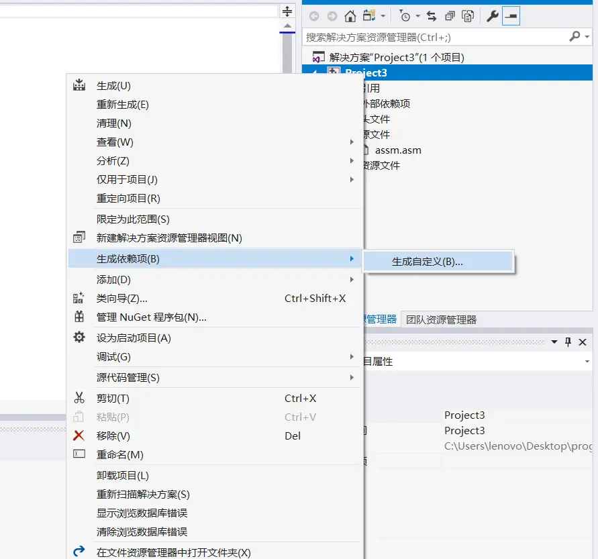
Task: Click the show all files icon
Action: 468,16
